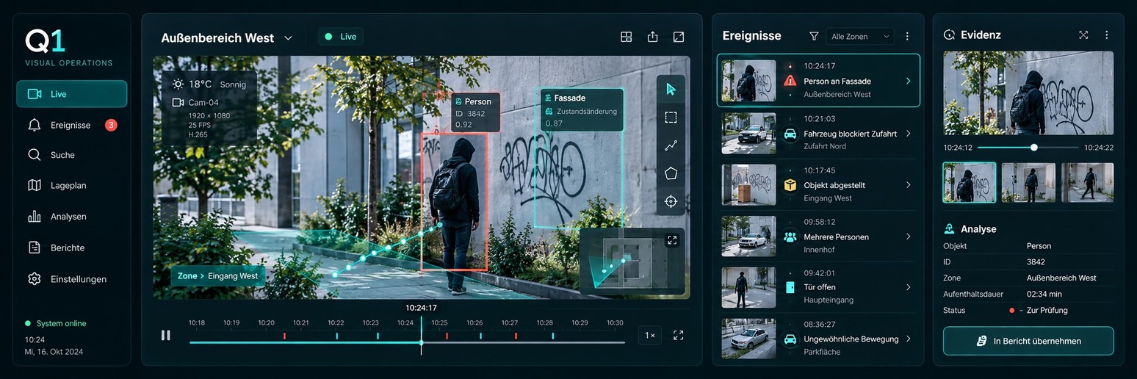Open Ereignisse in the sidebar
The height and width of the screenshot is (379, 1137).
pos(71,125)
